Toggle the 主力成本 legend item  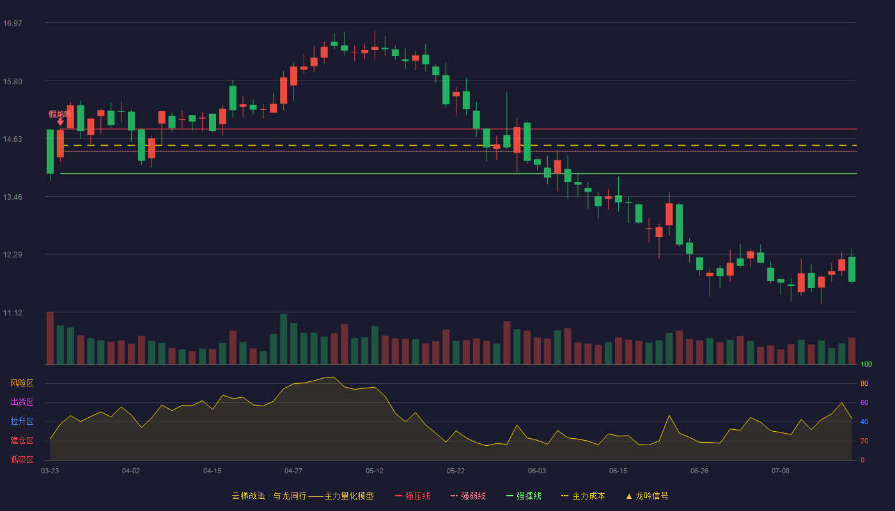tap(582, 496)
